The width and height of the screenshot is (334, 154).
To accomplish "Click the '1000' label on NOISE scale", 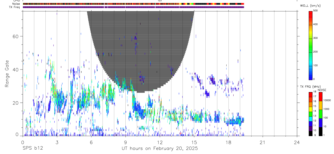I will pos(326,109).
